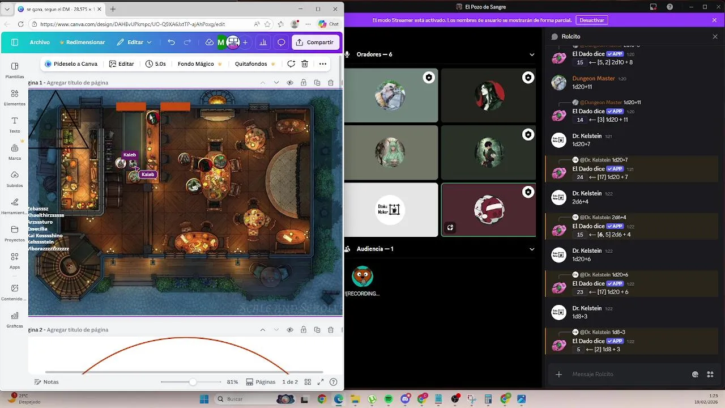Dismiss the Streamer mode banner
This screenshot has height=408, width=725.
coord(714,20)
